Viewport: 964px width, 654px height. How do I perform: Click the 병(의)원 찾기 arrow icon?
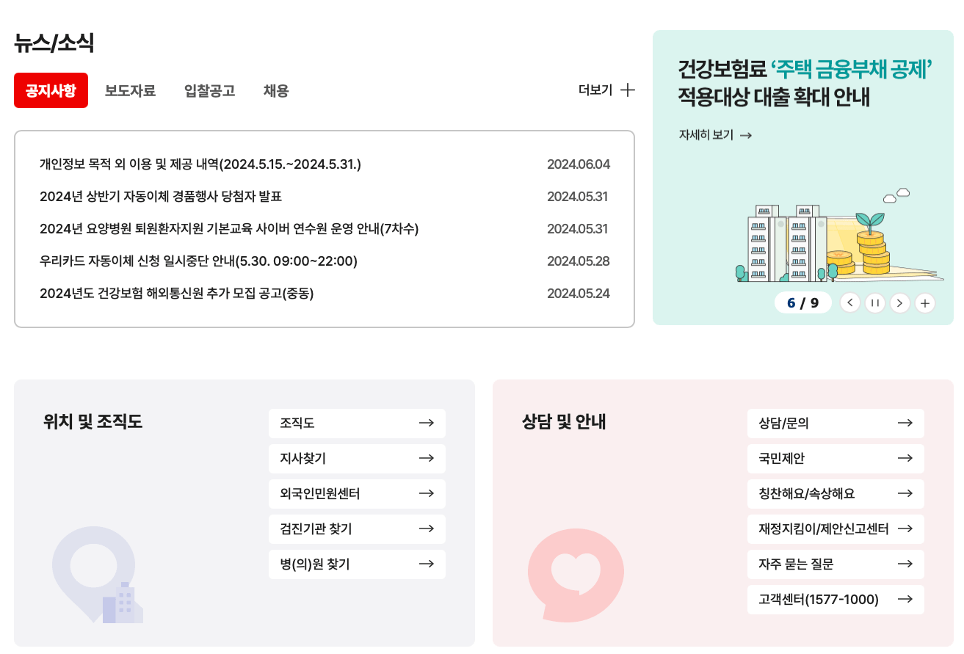coord(427,564)
